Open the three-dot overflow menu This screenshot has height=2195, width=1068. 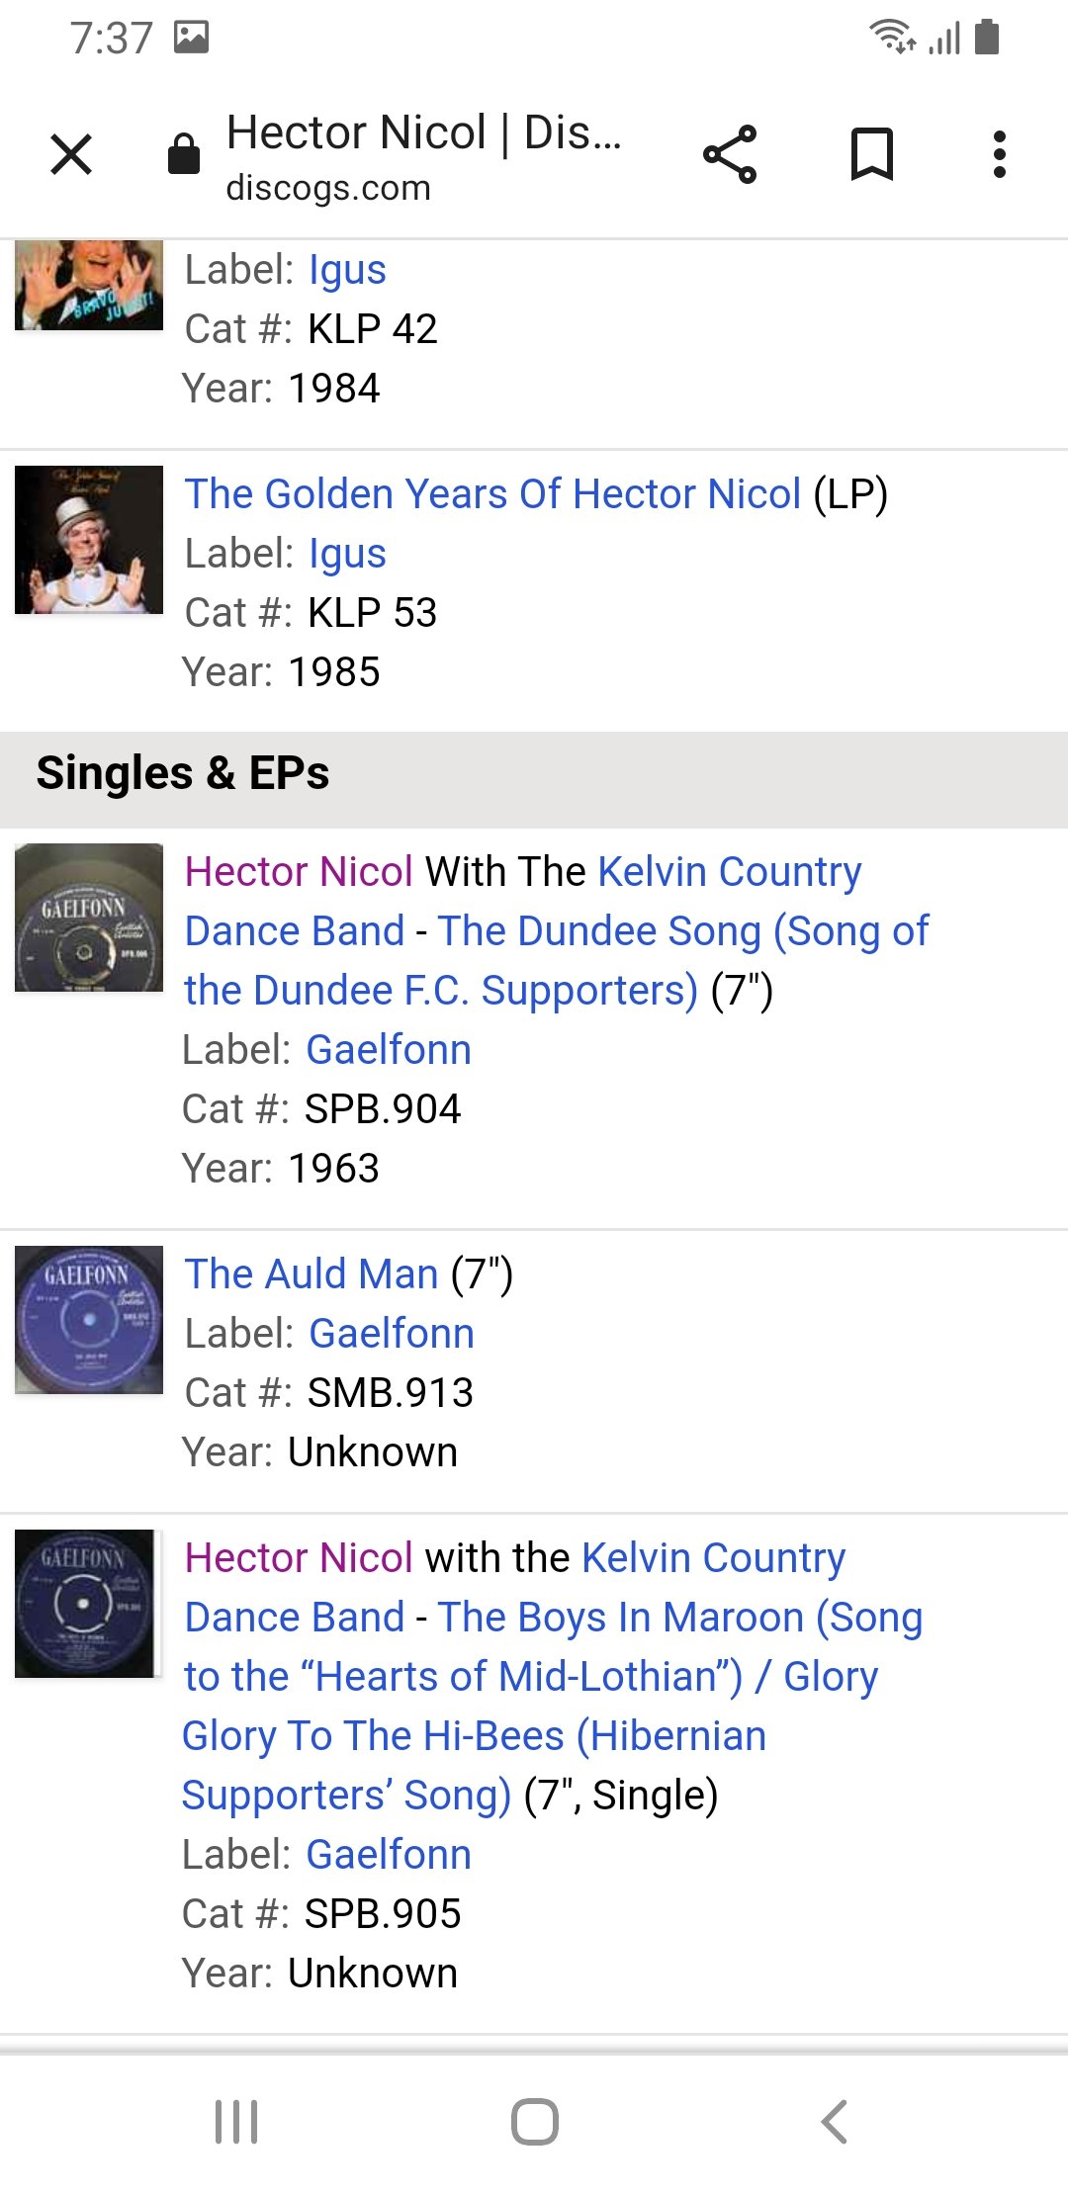[999, 154]
